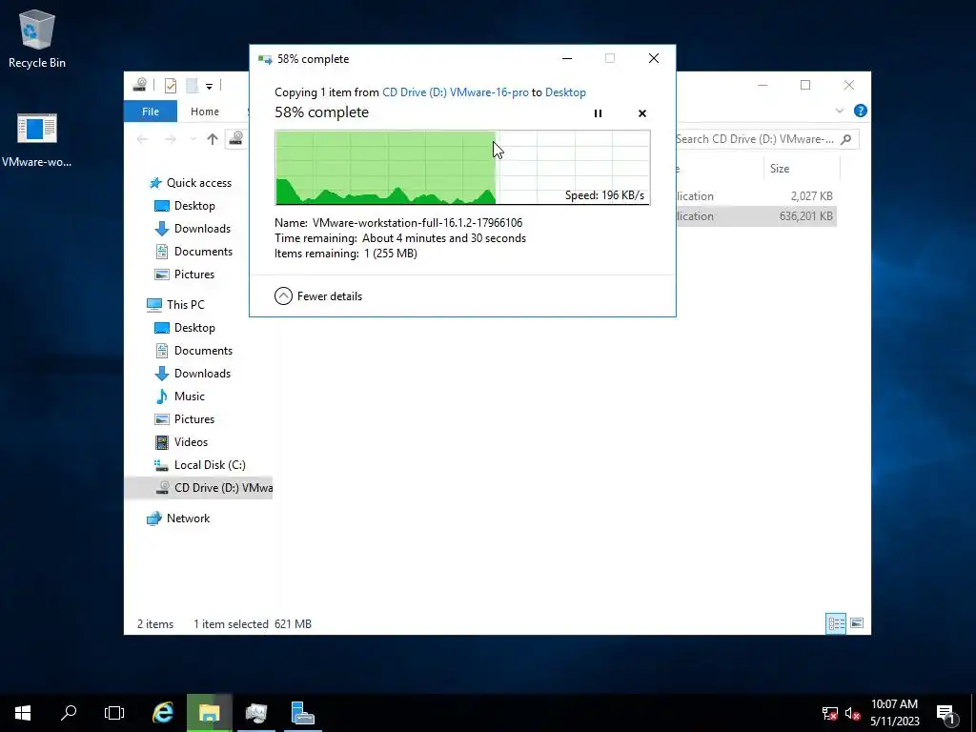Click the New folder quick access icon
Image resolution: width=976 pixels, height=732 pixels.
click(x=193, y=85)
